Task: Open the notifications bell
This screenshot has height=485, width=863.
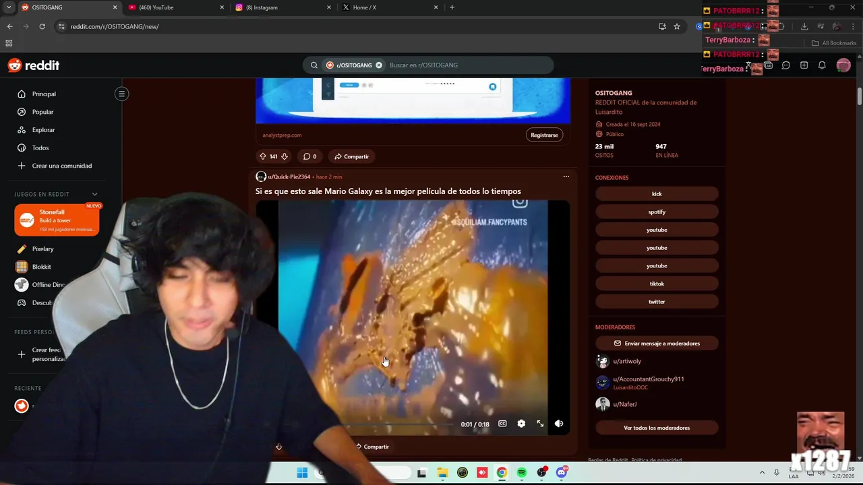Action: coord(822,65)
